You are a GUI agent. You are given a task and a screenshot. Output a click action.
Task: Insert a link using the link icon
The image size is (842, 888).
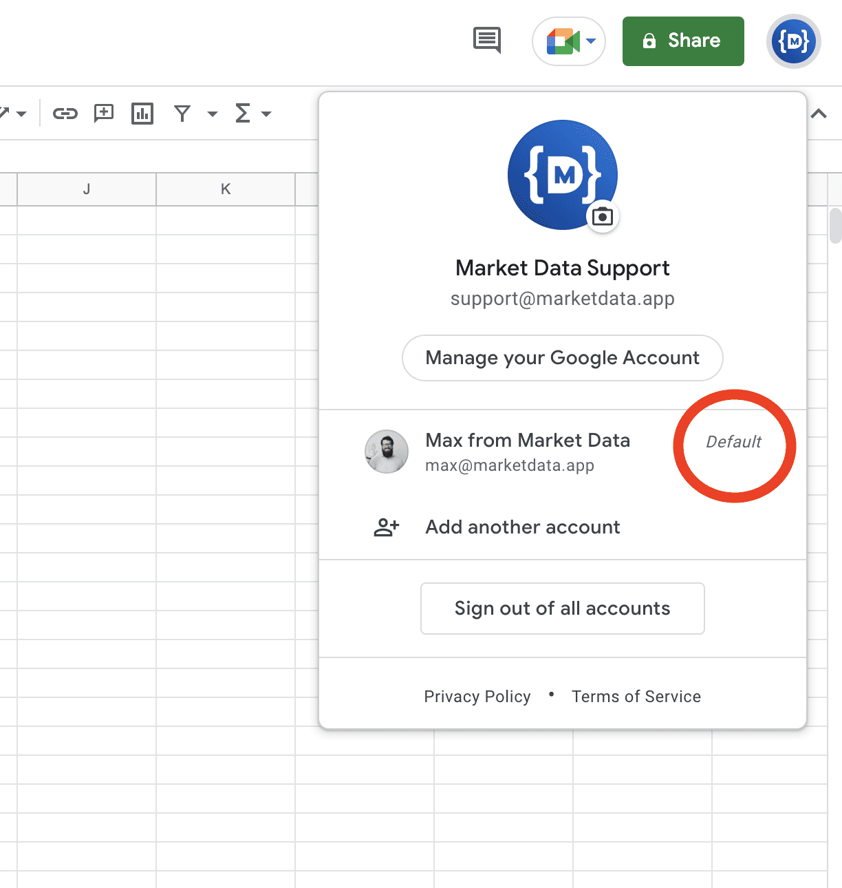65,114
